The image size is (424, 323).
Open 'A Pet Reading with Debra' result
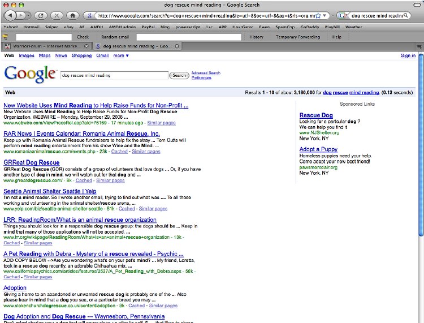point(93,254)
